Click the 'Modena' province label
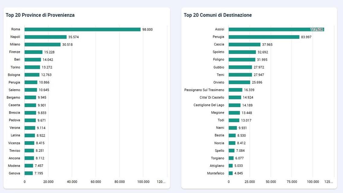The image size is (343, 193). point(14,166)
